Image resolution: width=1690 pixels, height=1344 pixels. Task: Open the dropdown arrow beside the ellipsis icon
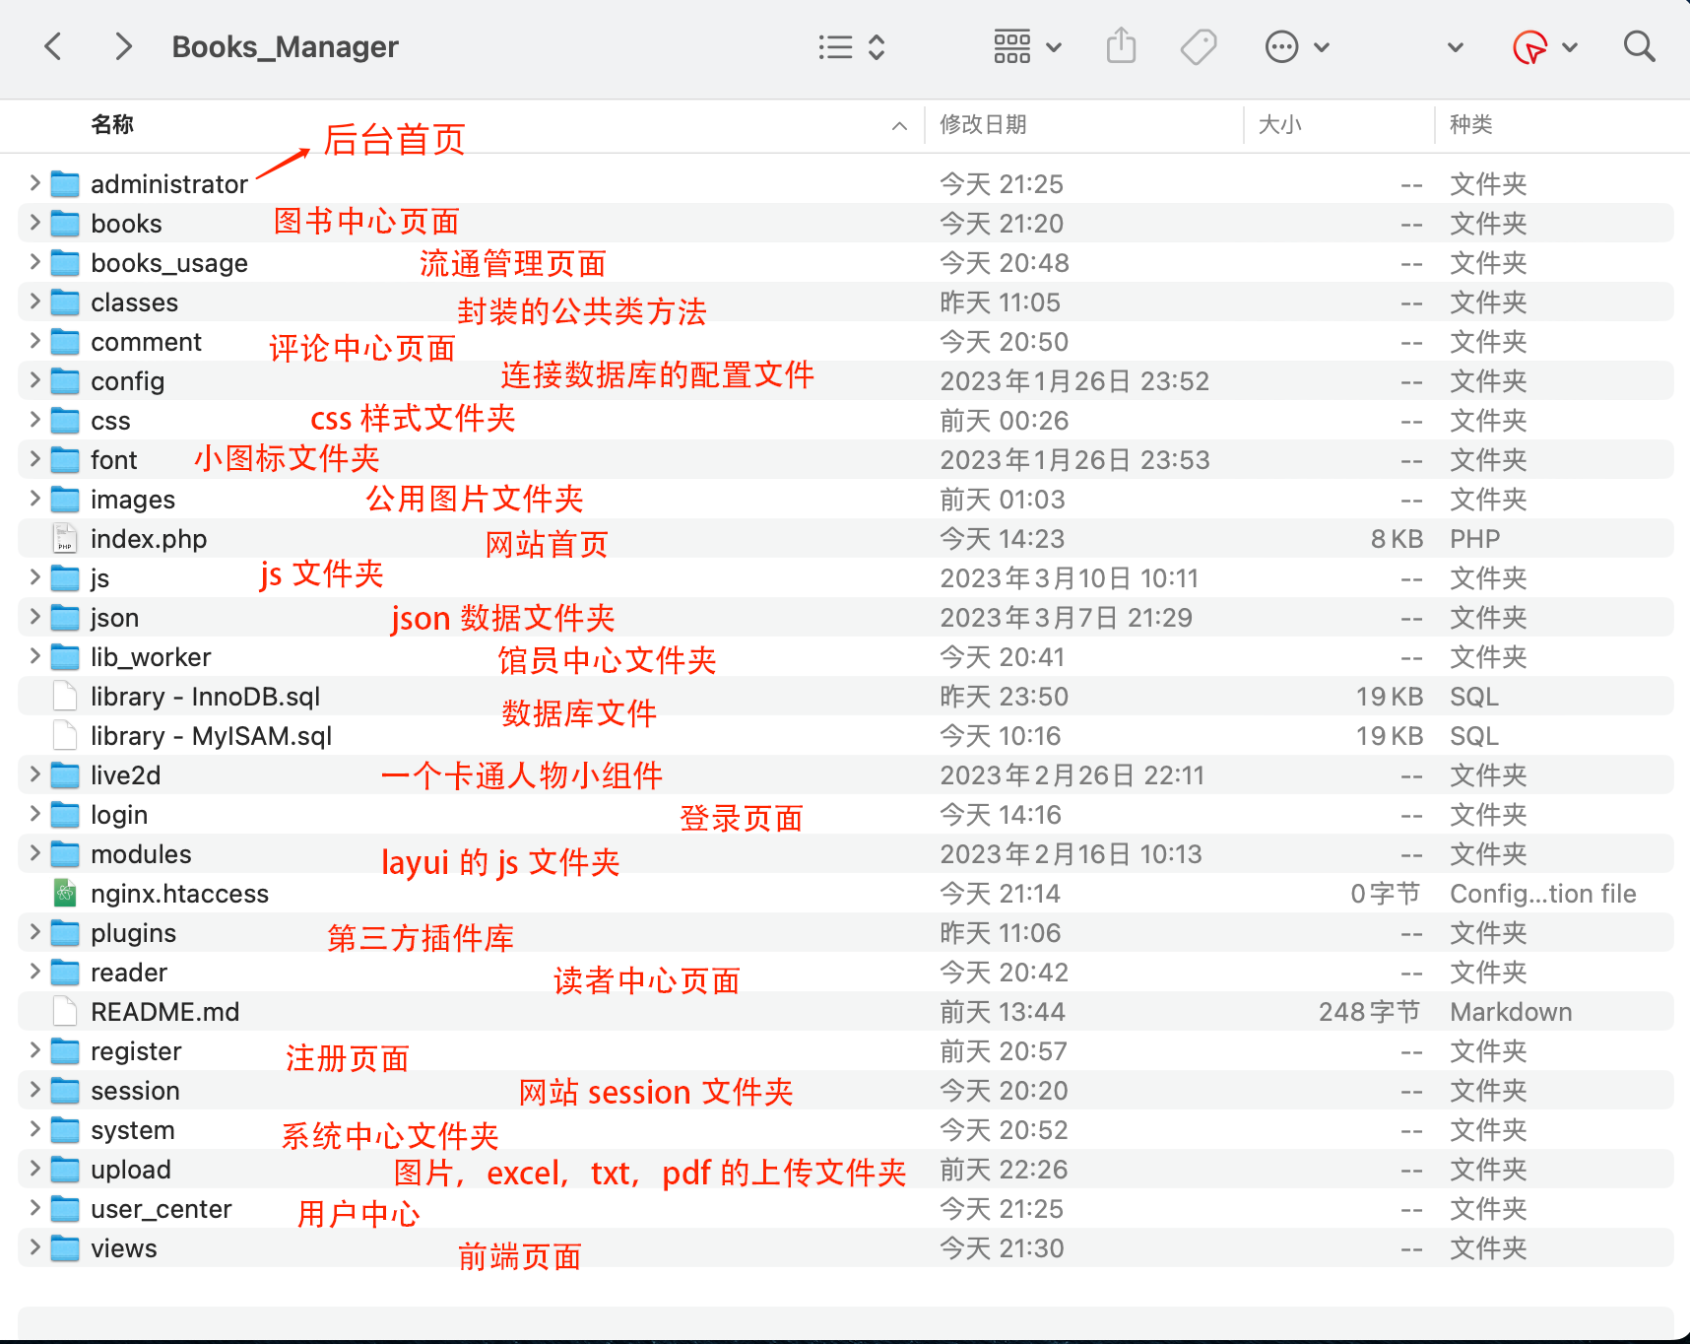[1323, 45]
